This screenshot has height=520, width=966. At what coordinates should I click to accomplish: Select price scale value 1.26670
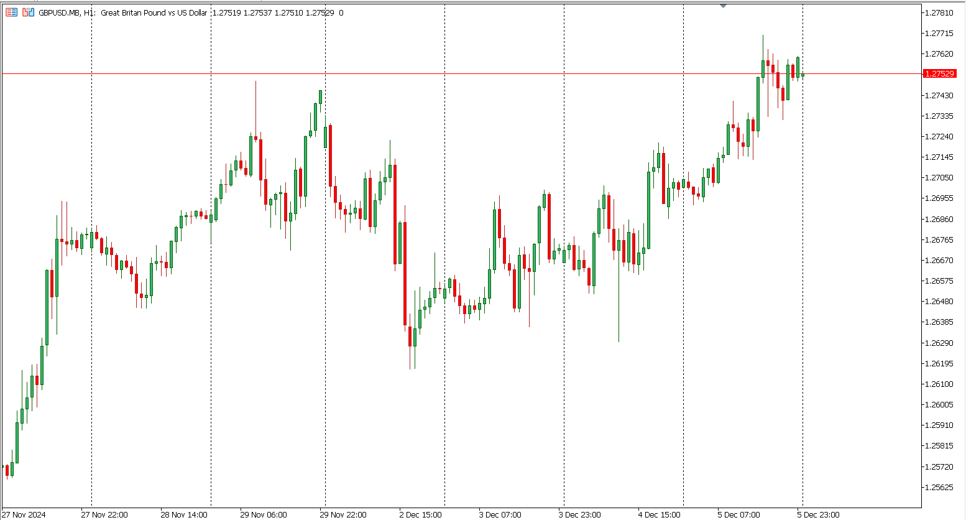(939, 261)
